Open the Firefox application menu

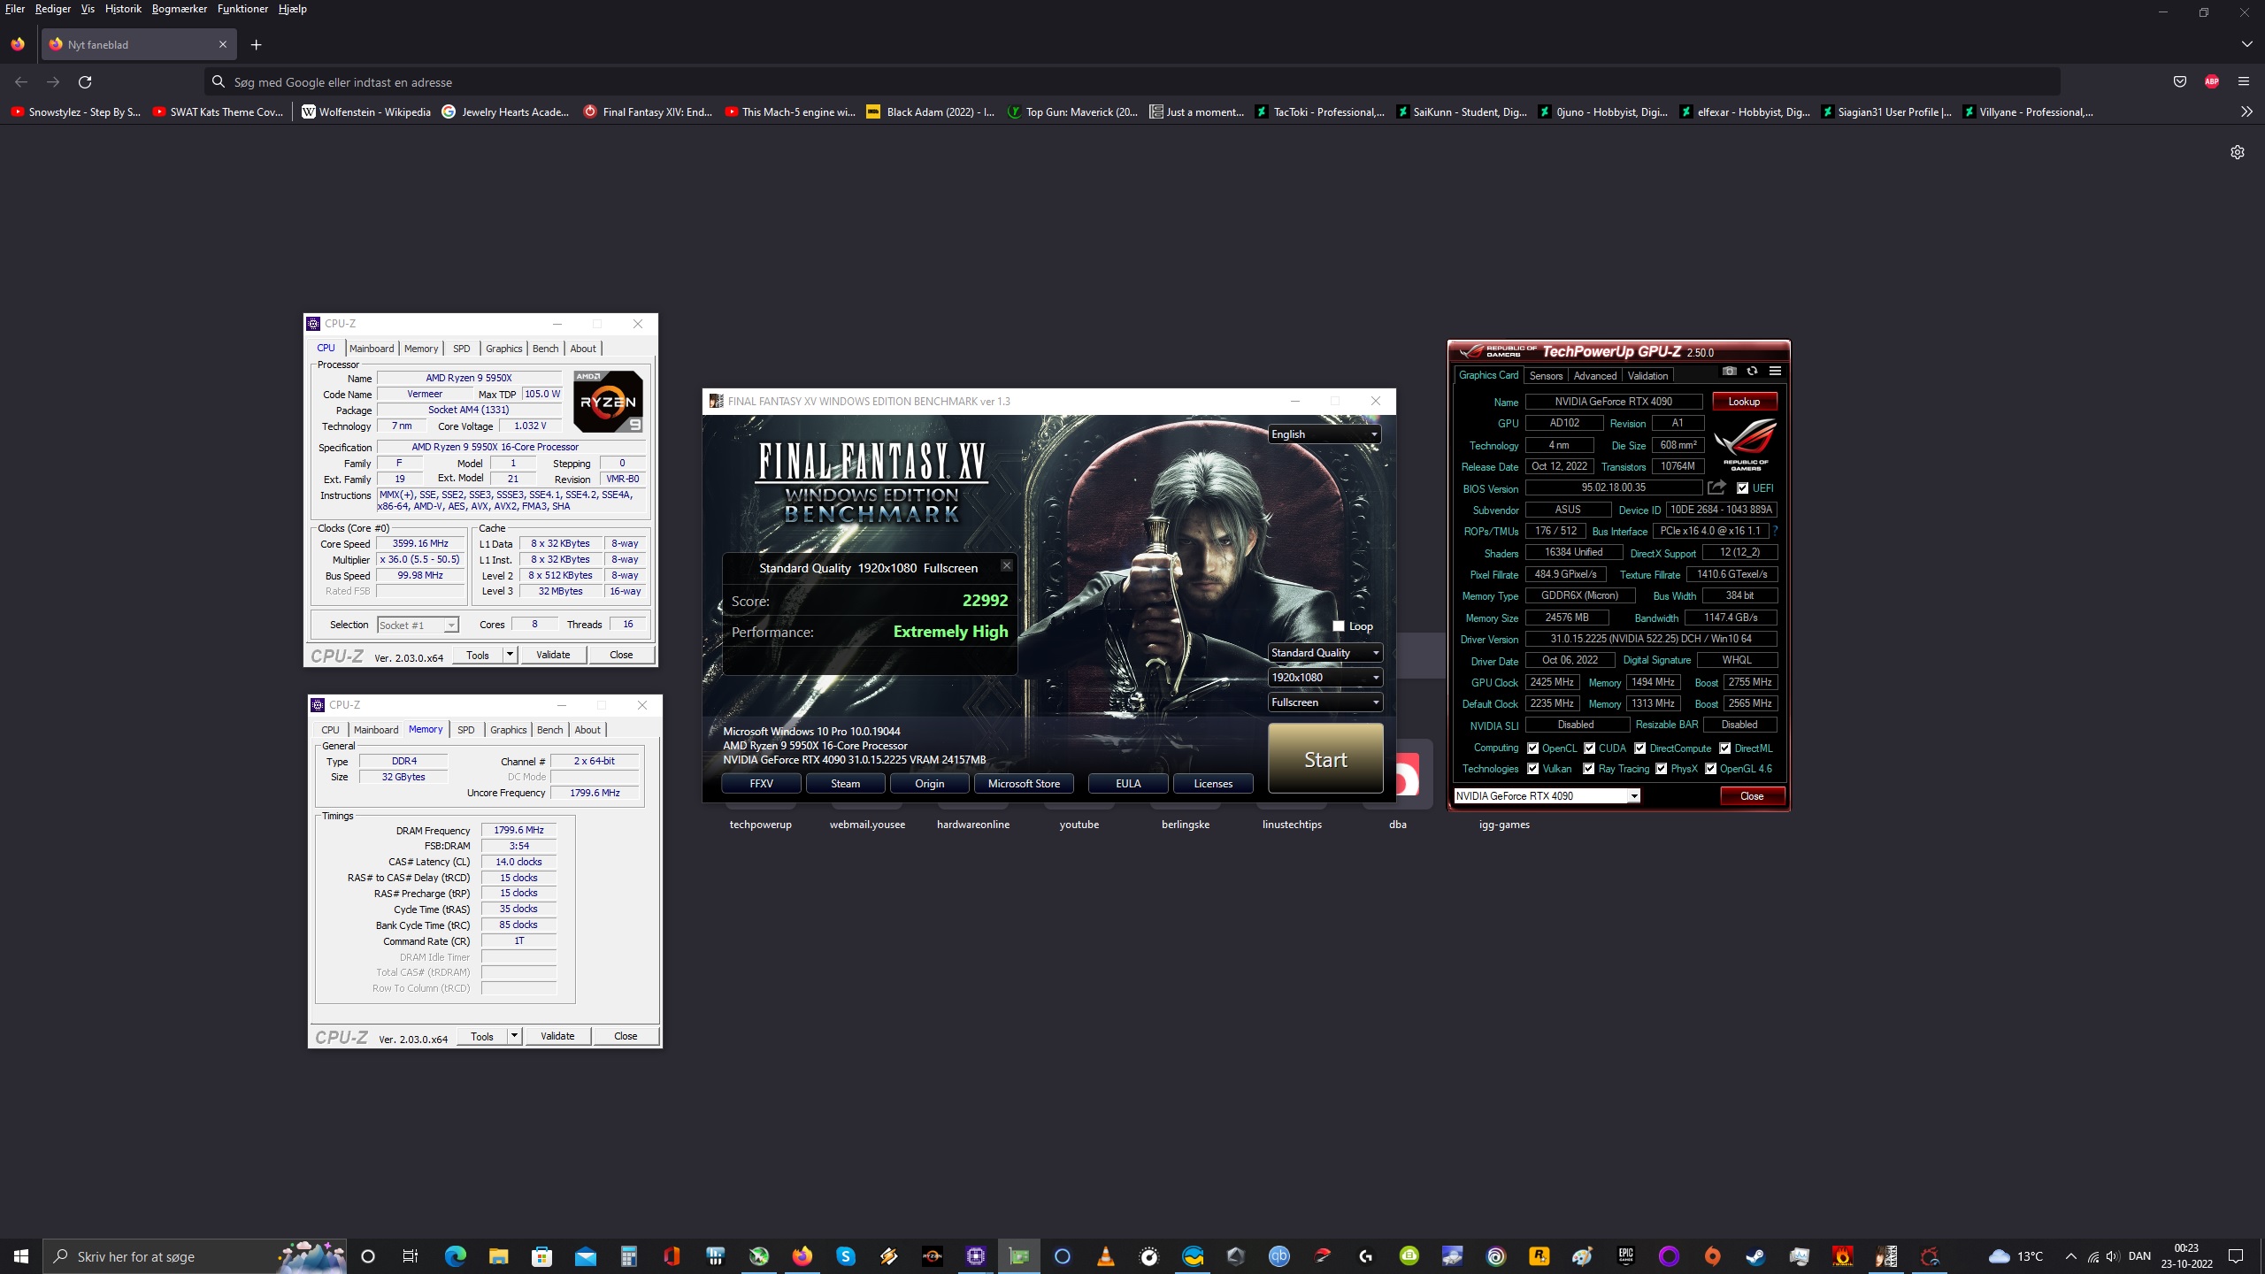tap(2244, 82)
